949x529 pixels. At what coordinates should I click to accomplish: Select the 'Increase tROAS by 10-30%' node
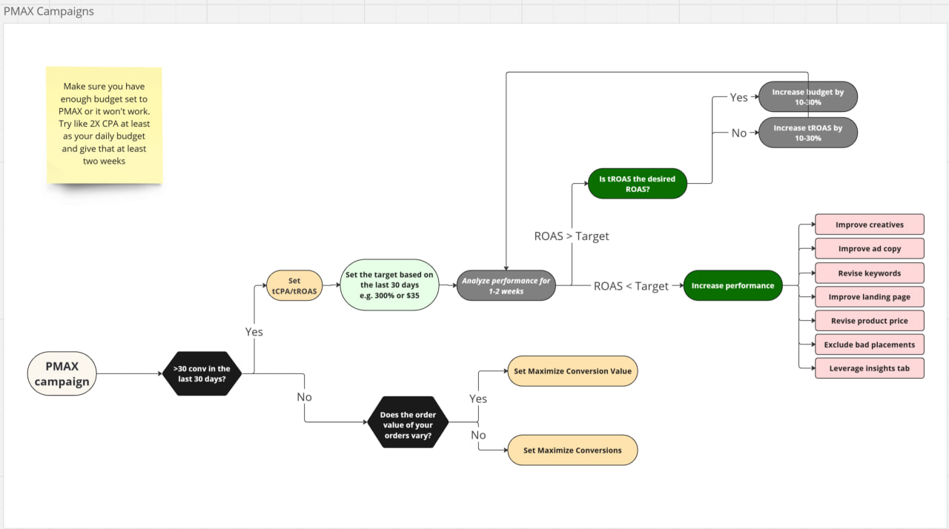(x=807, y=133)
